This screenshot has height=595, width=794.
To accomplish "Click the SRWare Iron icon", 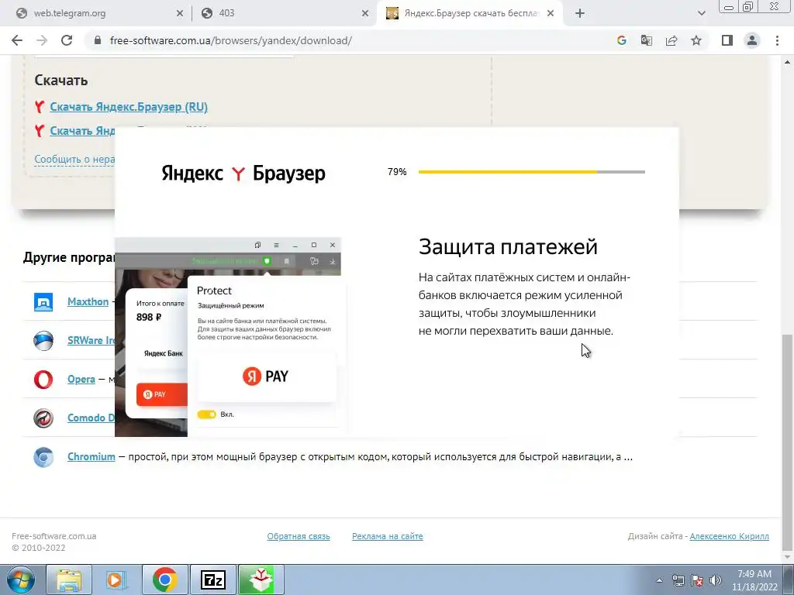I will (43, 341).
